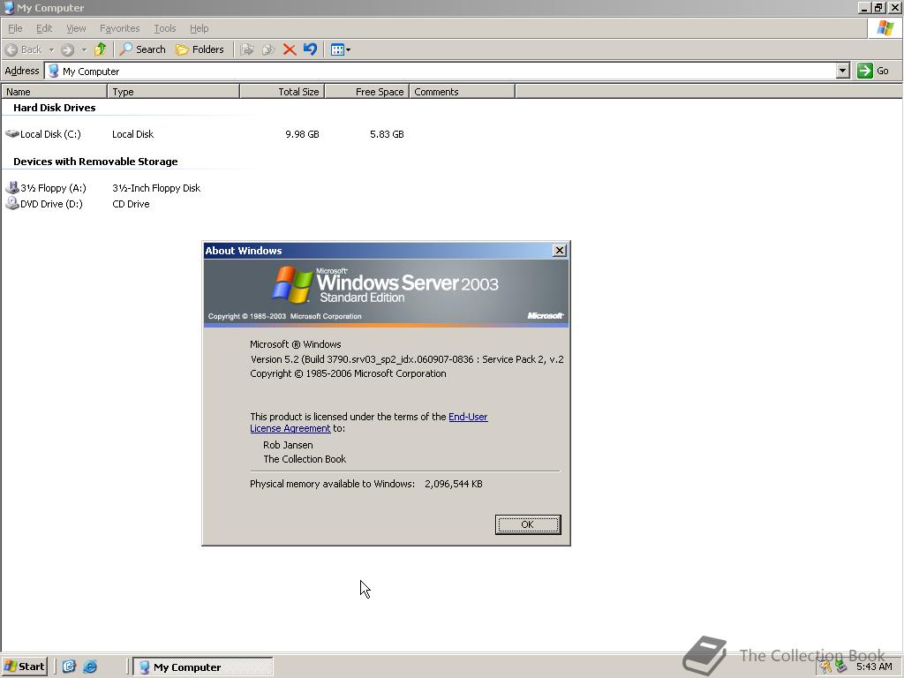Click the 'Local Disk' type text
This screenshot has width=904, height=678.
click(132, 134)
